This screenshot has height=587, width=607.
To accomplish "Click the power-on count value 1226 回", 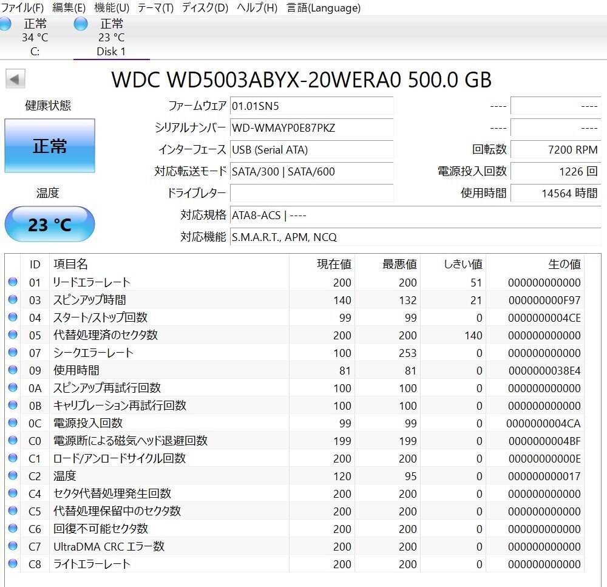I will point(555,171).
